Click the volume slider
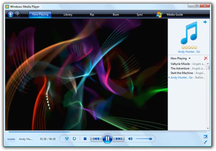Screen dimensions: 216x151 (144, 139)
